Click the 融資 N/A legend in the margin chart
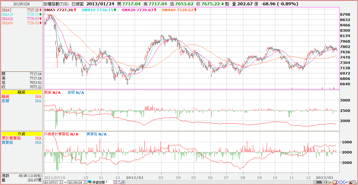Viewport: 358px width, 185px height. 52,93
